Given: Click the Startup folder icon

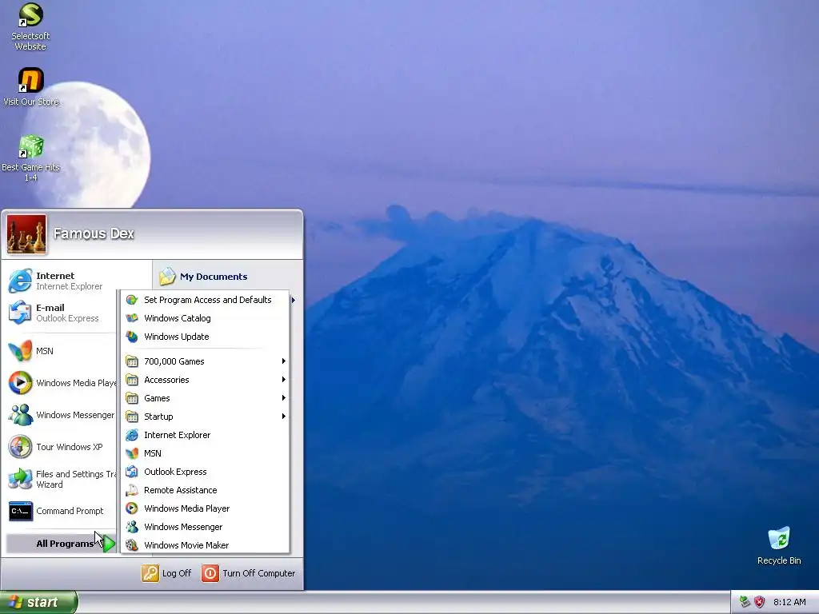Looking at the screenshot, I should click(132, 416).
